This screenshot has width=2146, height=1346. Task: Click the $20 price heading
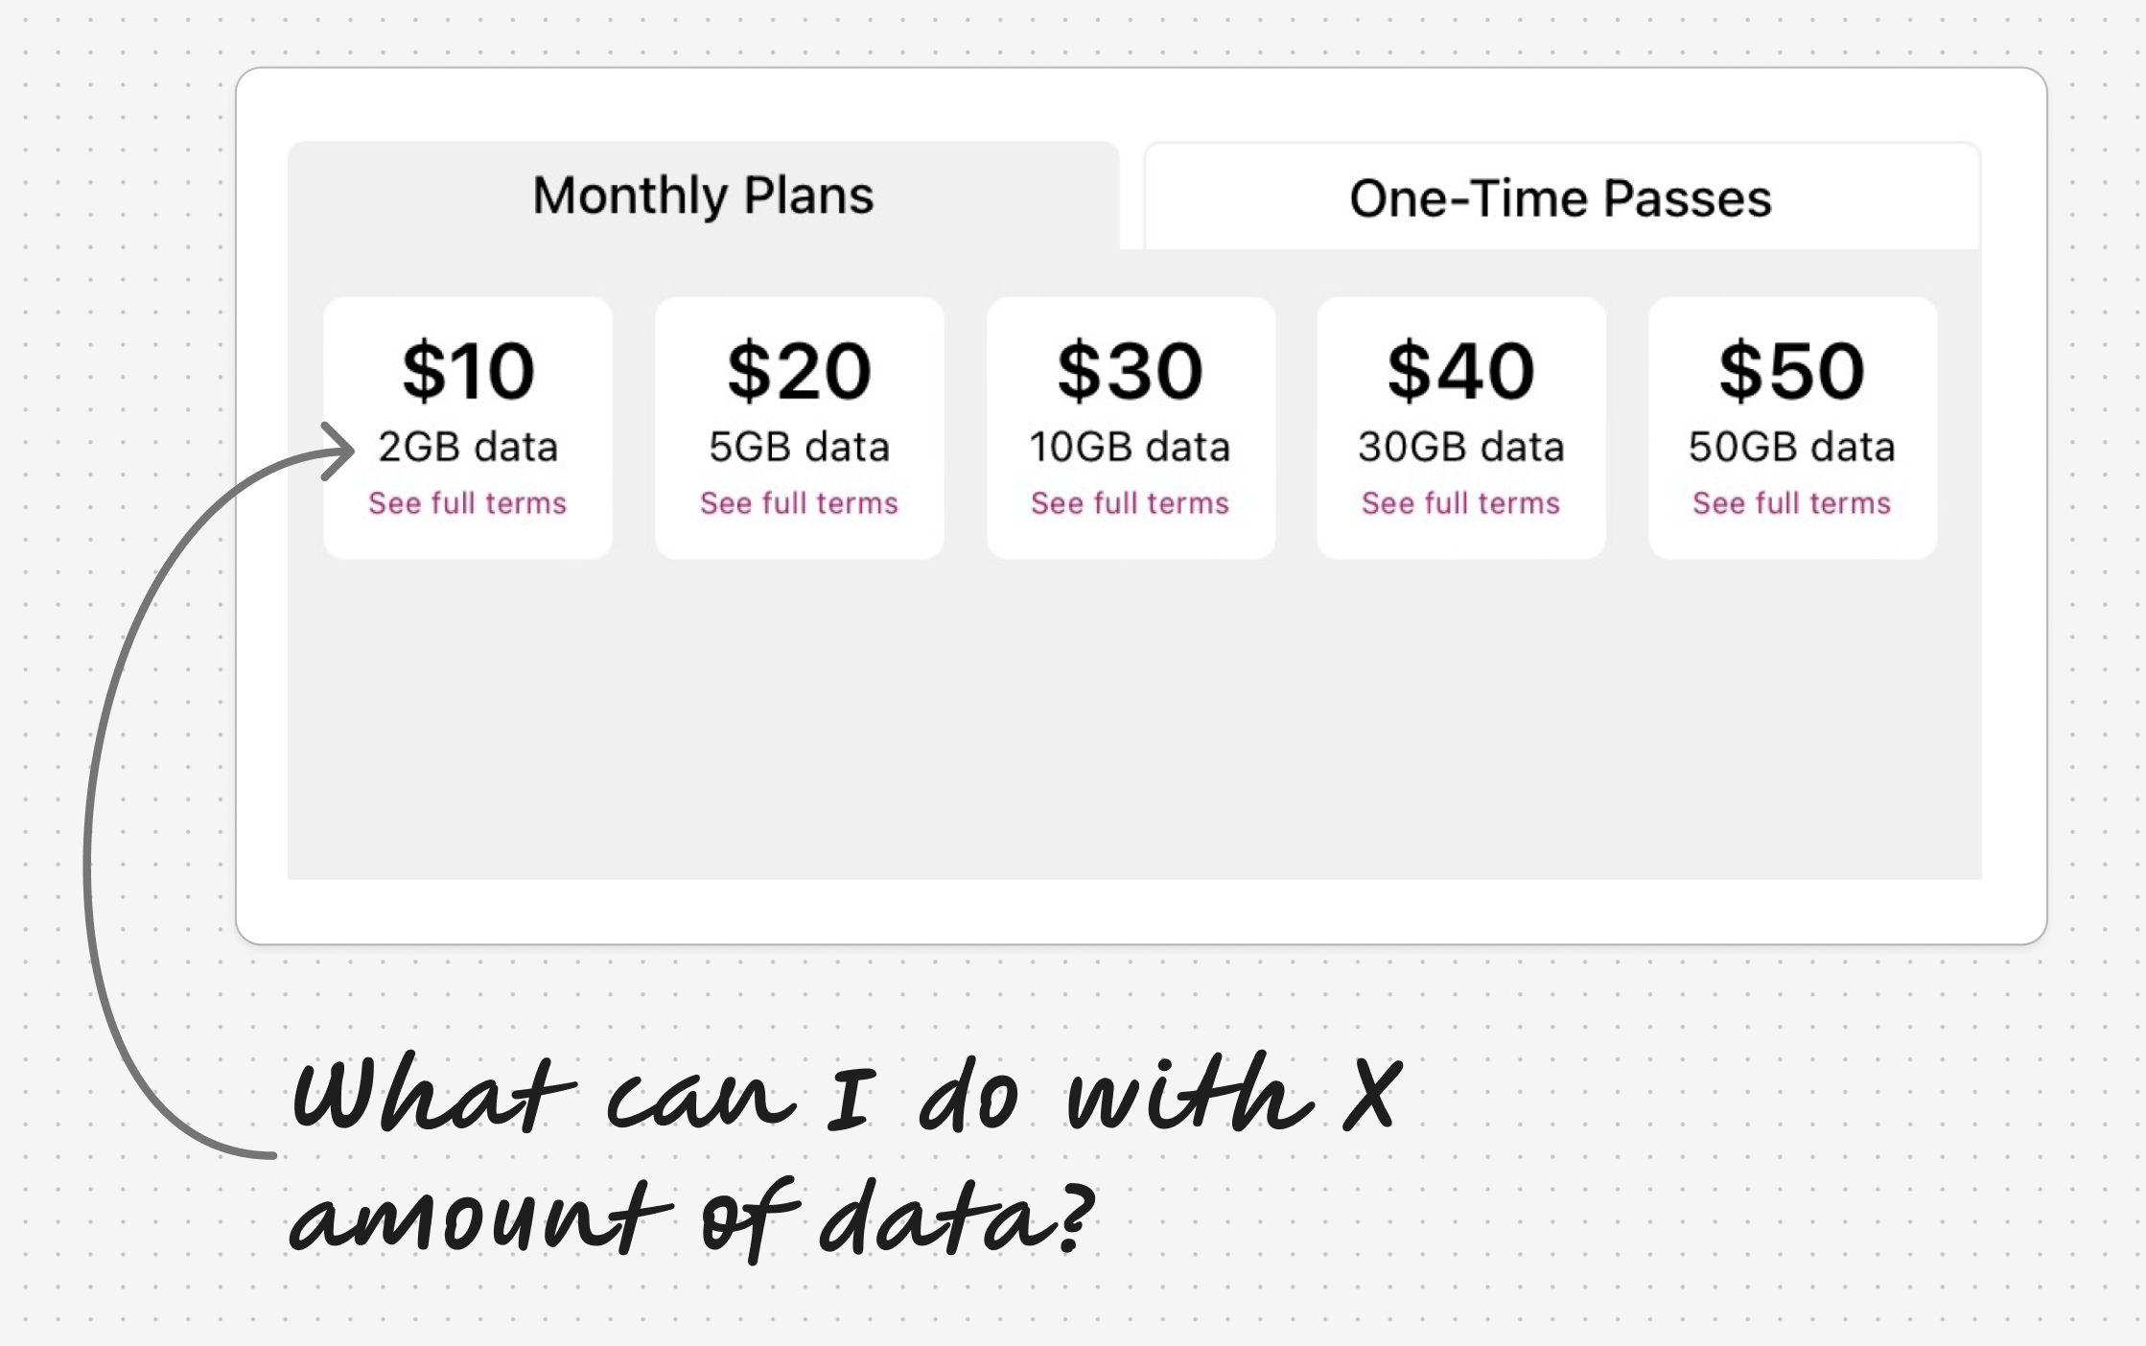pyautogui.click(x=799, y=371)
